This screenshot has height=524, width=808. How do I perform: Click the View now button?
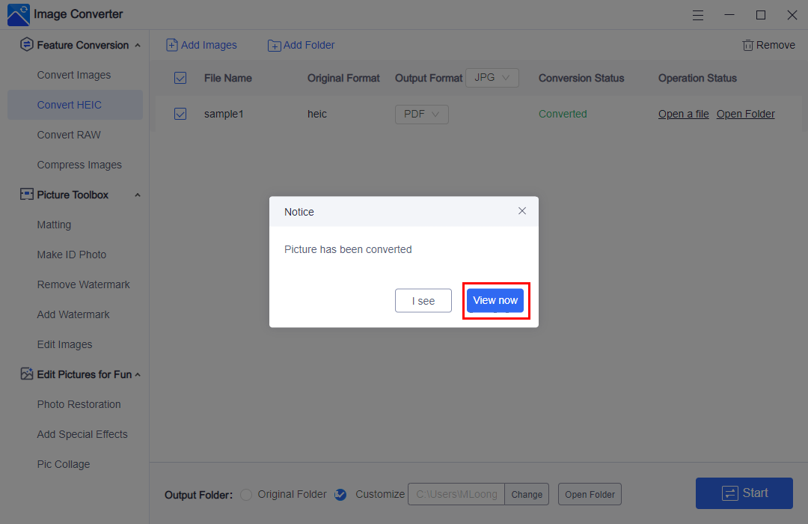click(495, 300)
